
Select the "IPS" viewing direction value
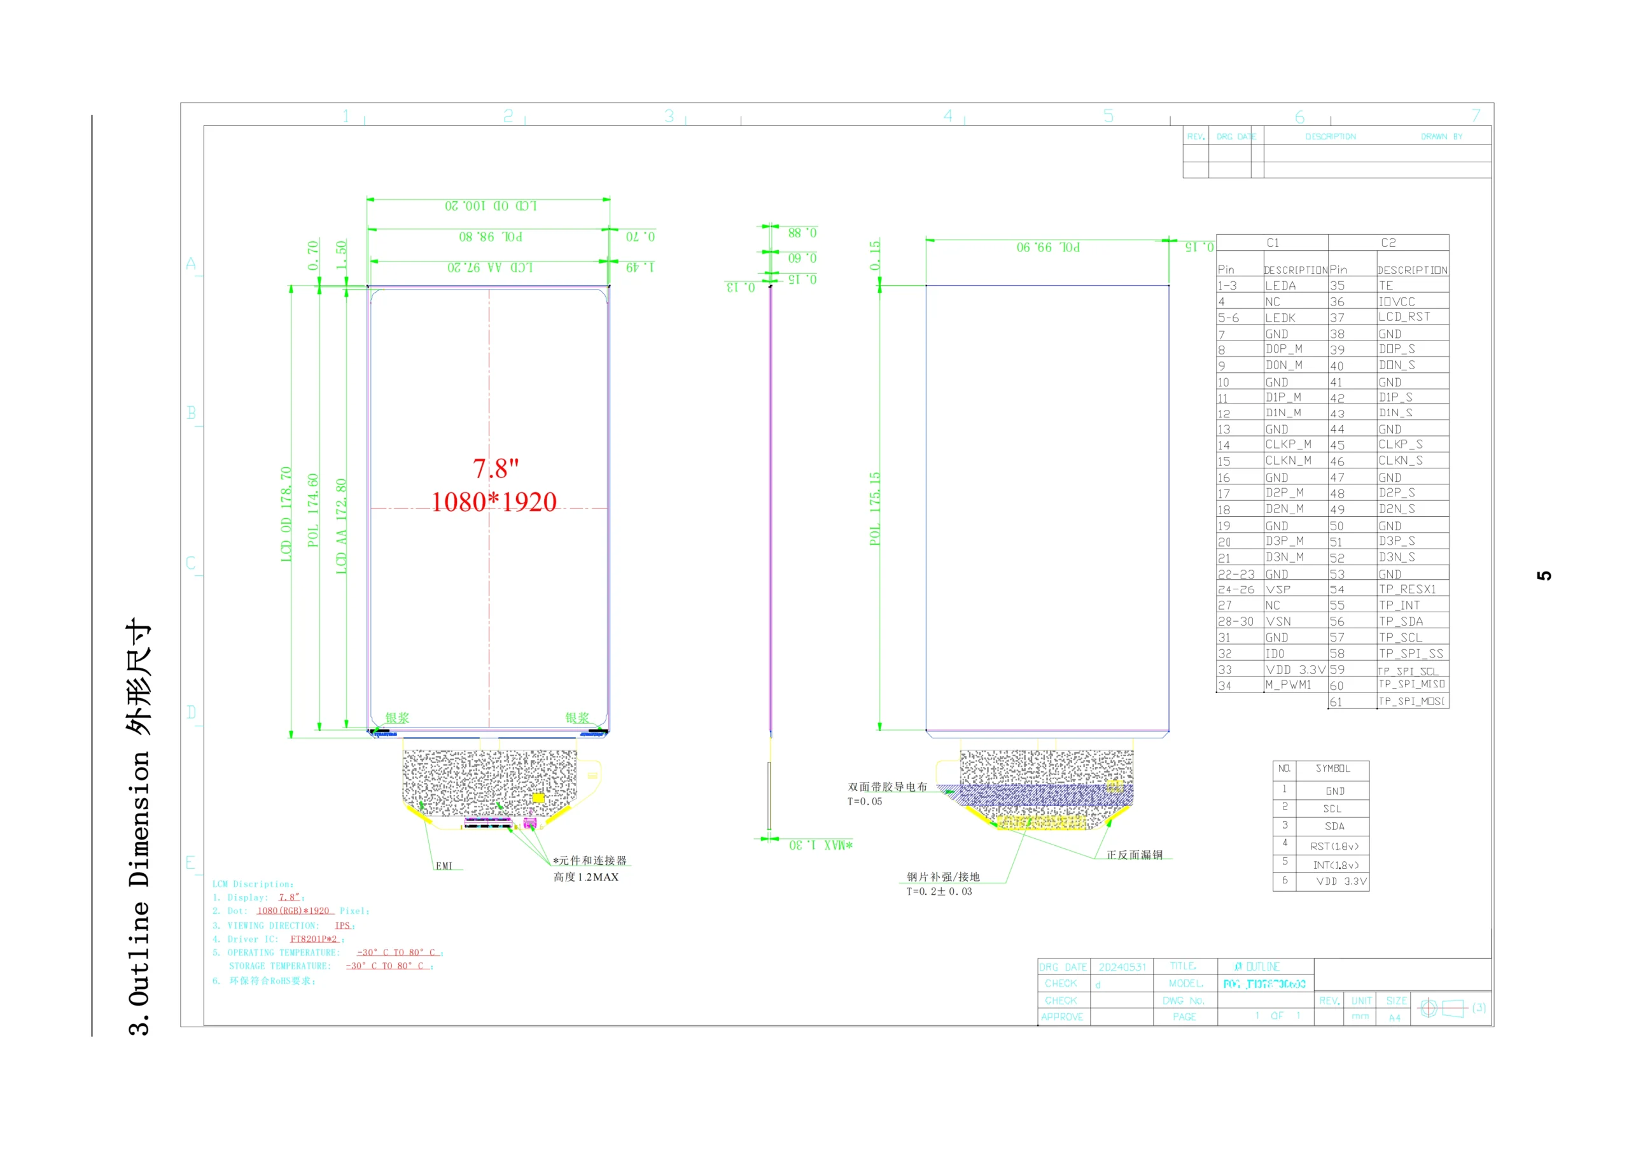[x=344, y=926]
